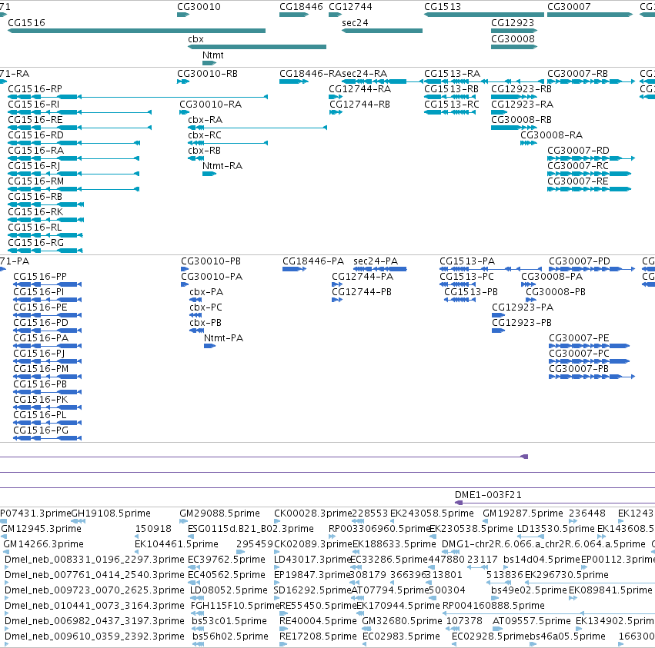Select EST CK00028.3prime
Viewport: 655px width, 648px height.
tap(277, 521)
